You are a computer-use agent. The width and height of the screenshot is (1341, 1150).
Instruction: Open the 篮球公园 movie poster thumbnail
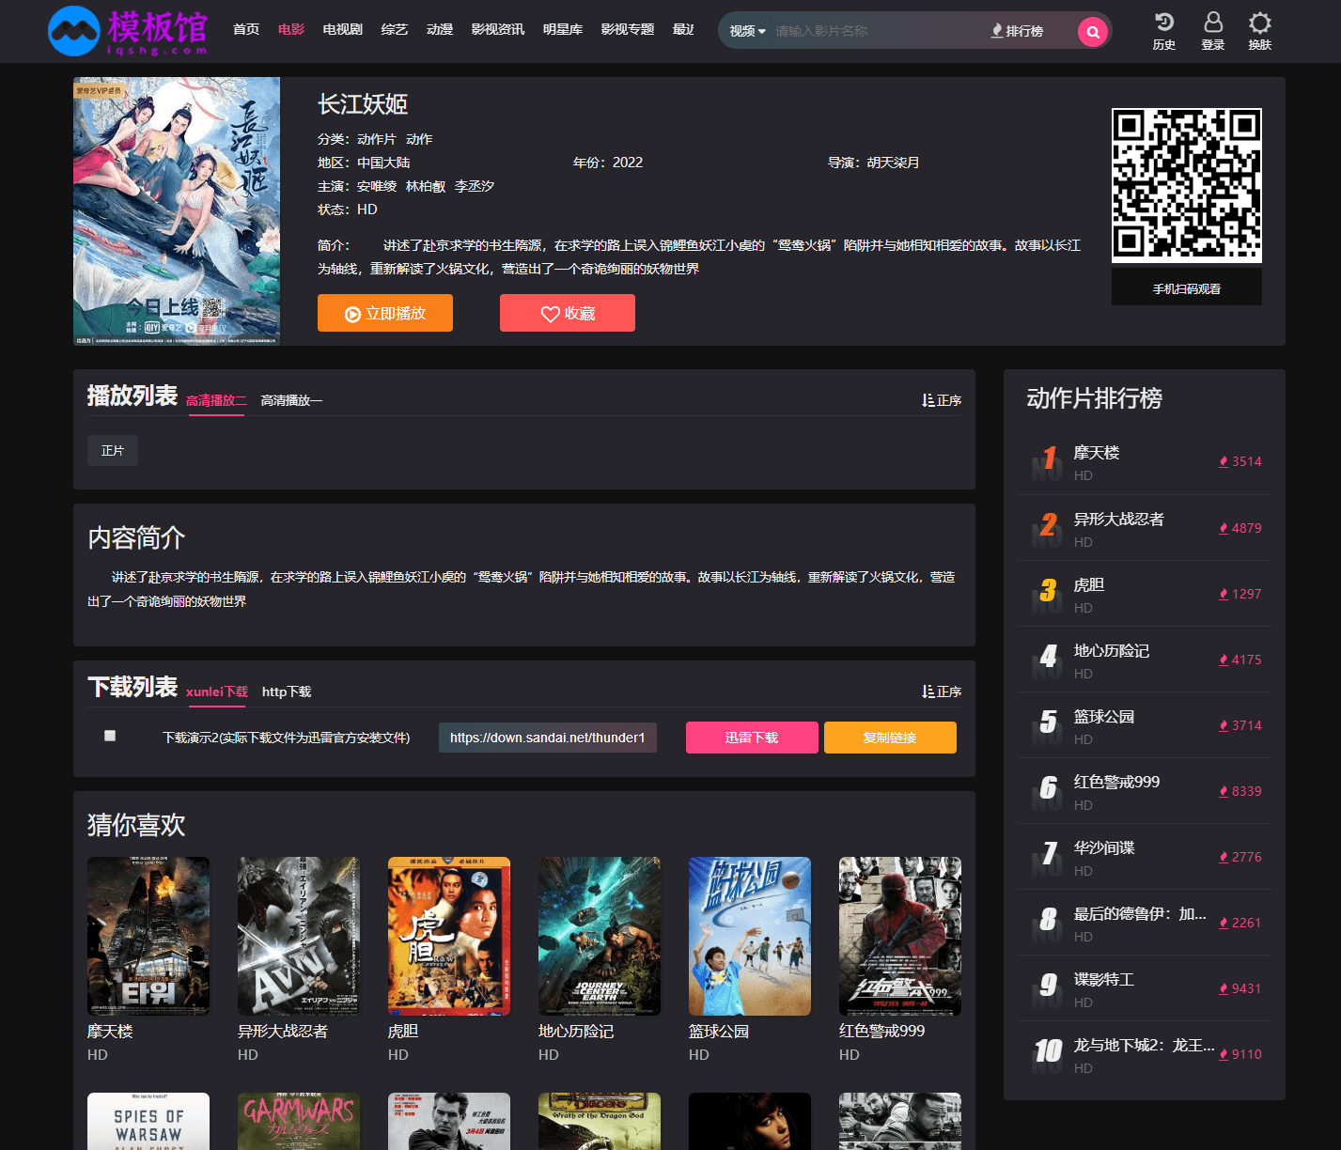pyautogui.click(x=749, y=936)
